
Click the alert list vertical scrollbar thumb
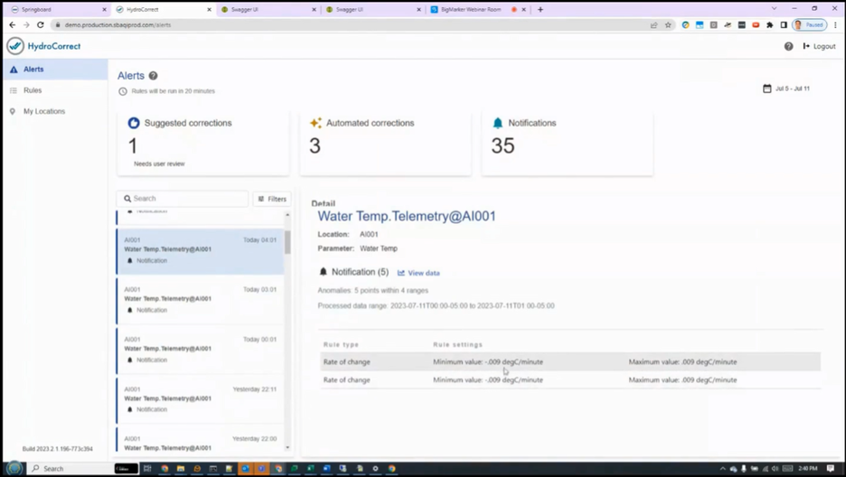point(287,241)
